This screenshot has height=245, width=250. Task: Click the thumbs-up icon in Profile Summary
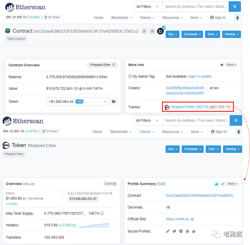click(x=216, y=184)
